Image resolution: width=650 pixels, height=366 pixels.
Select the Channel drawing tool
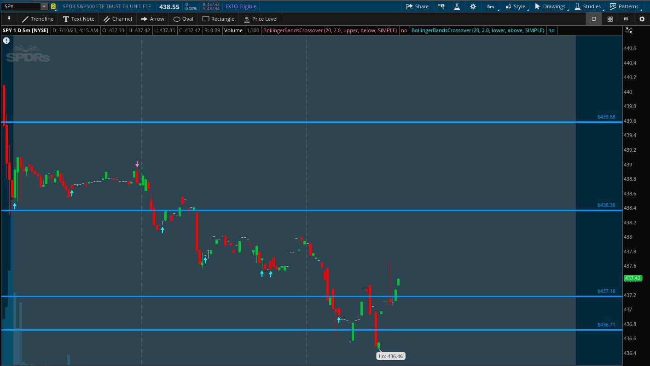[x=117, y=19]
